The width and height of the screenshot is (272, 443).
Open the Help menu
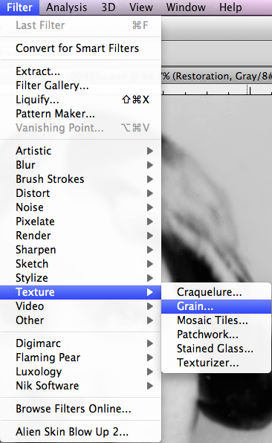click(x=230, y=7)
